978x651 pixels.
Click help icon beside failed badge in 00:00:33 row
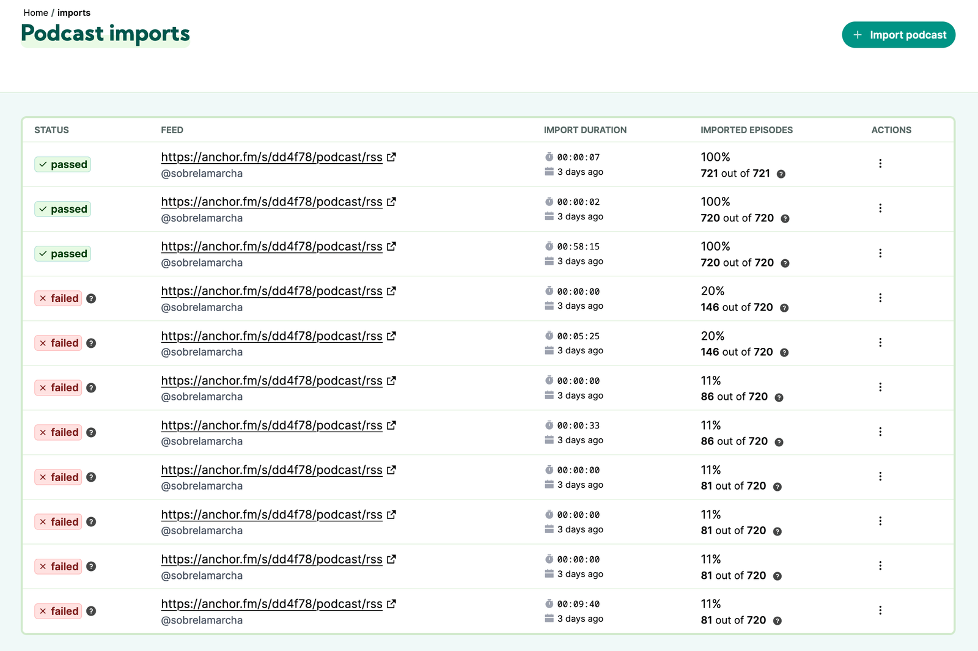pos(91,432)
